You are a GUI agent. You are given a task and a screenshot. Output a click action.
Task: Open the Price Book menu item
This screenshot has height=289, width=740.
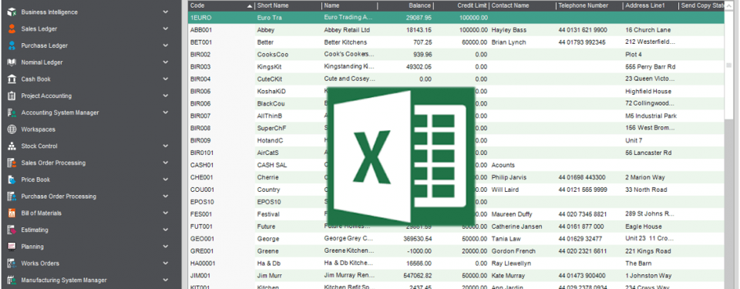pos(35,180)
